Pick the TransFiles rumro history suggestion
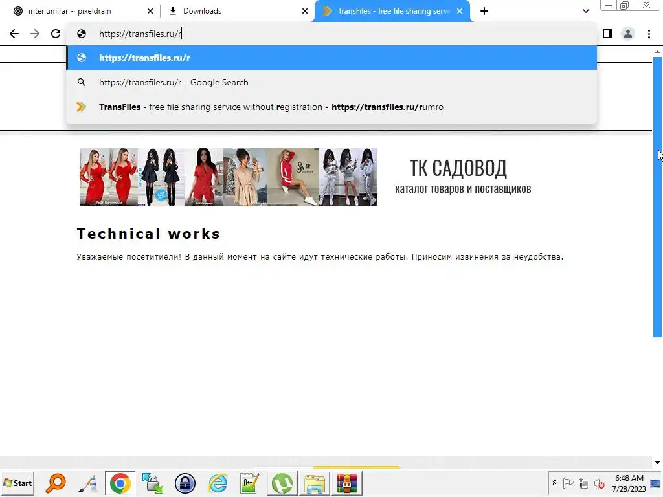Viewport: 663px width, 497px height. (332, 107)
